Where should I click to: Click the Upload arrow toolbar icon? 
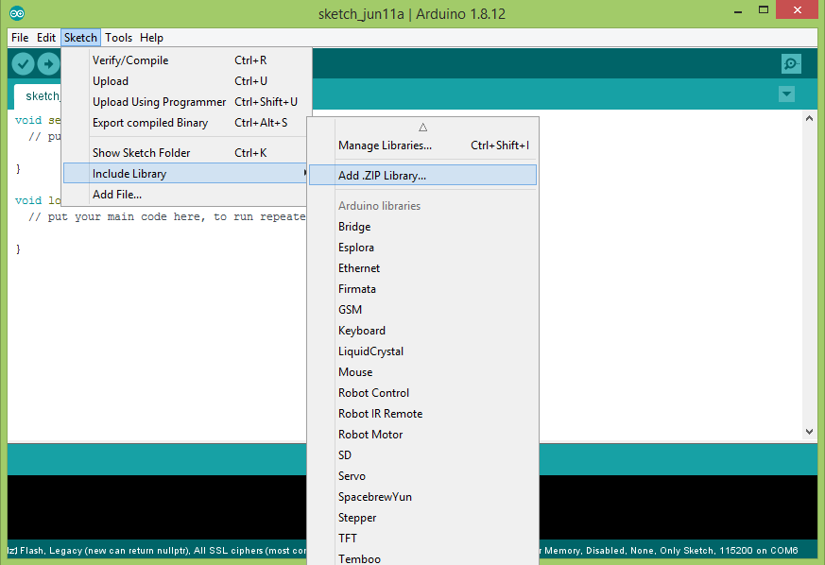point(48,63)
